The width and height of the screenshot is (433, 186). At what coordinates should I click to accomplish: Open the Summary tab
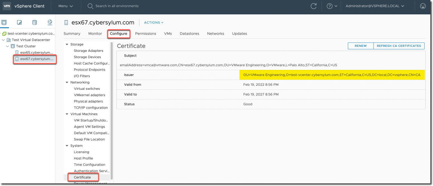tap(72, 34)
